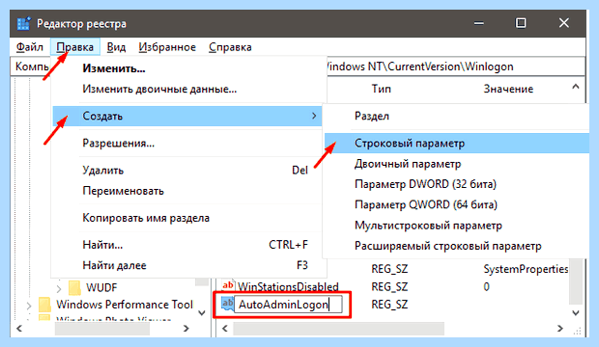Viewport: 599px width, 347px height.
Task: Select Расширяемый строковый параметр
Action: [x=457, y=246]
